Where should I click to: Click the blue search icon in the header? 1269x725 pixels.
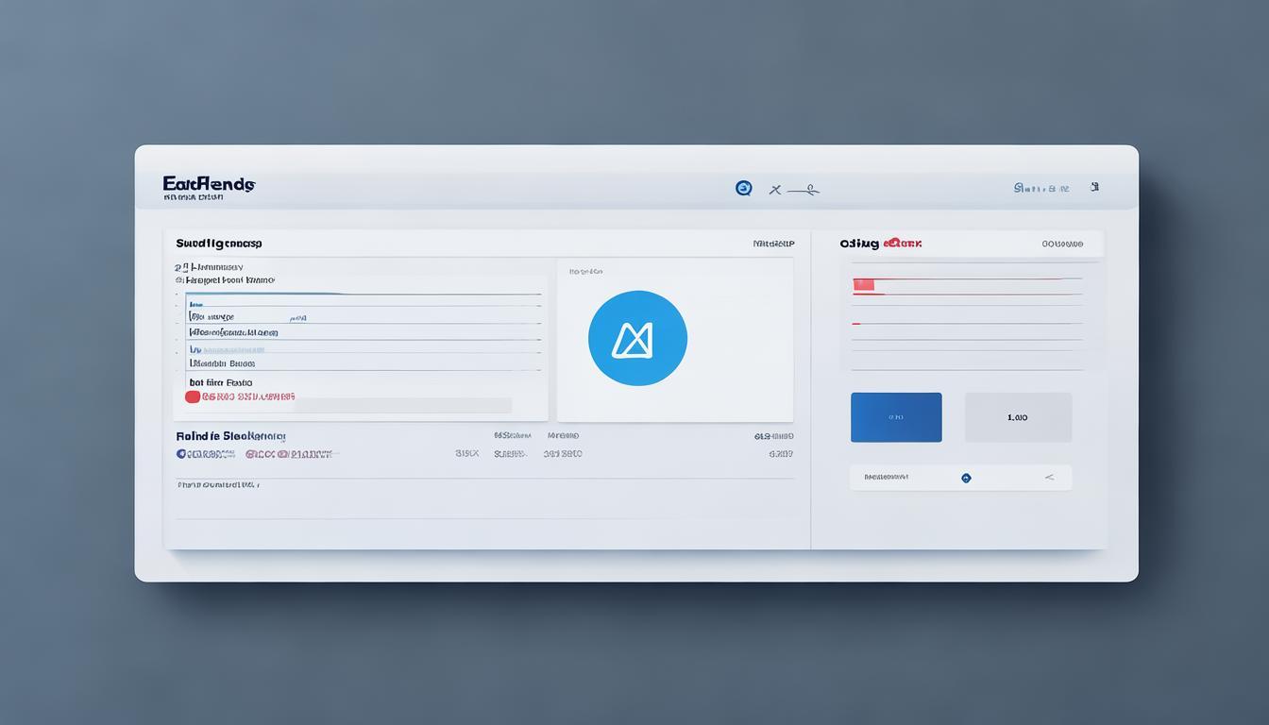click(743, 188)
